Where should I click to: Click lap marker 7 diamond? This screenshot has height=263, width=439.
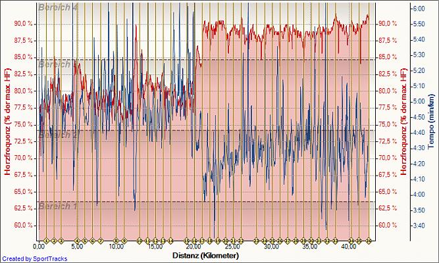pyautogui.click(x=101, y=241)
